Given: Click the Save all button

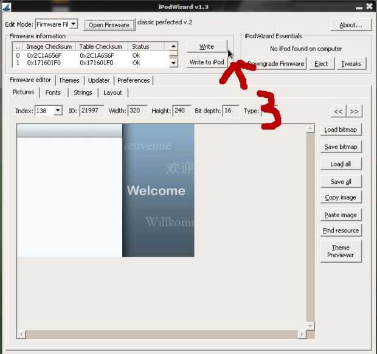Looking at the screenshot, I should 341,182.
